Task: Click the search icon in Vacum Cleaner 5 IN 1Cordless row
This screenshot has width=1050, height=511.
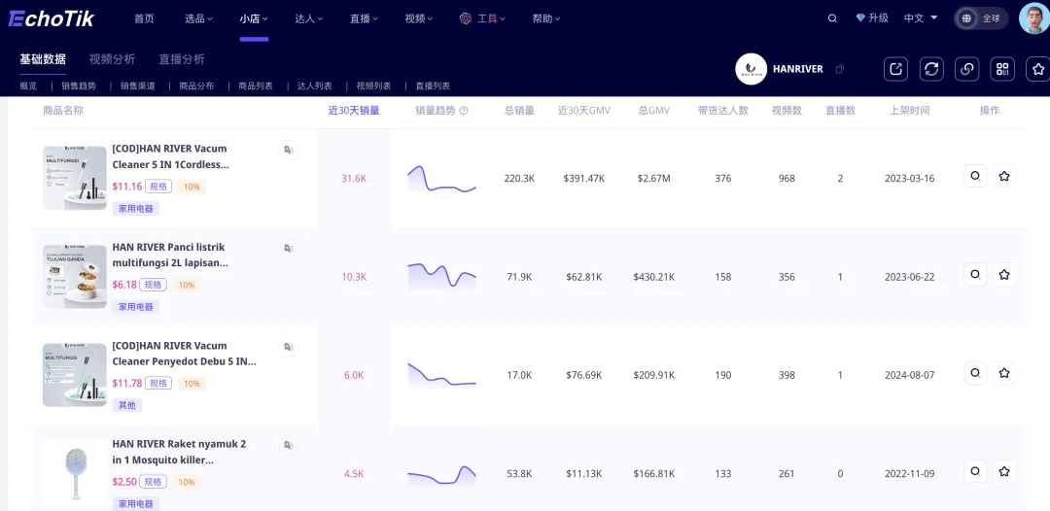Action: [976, 176]
